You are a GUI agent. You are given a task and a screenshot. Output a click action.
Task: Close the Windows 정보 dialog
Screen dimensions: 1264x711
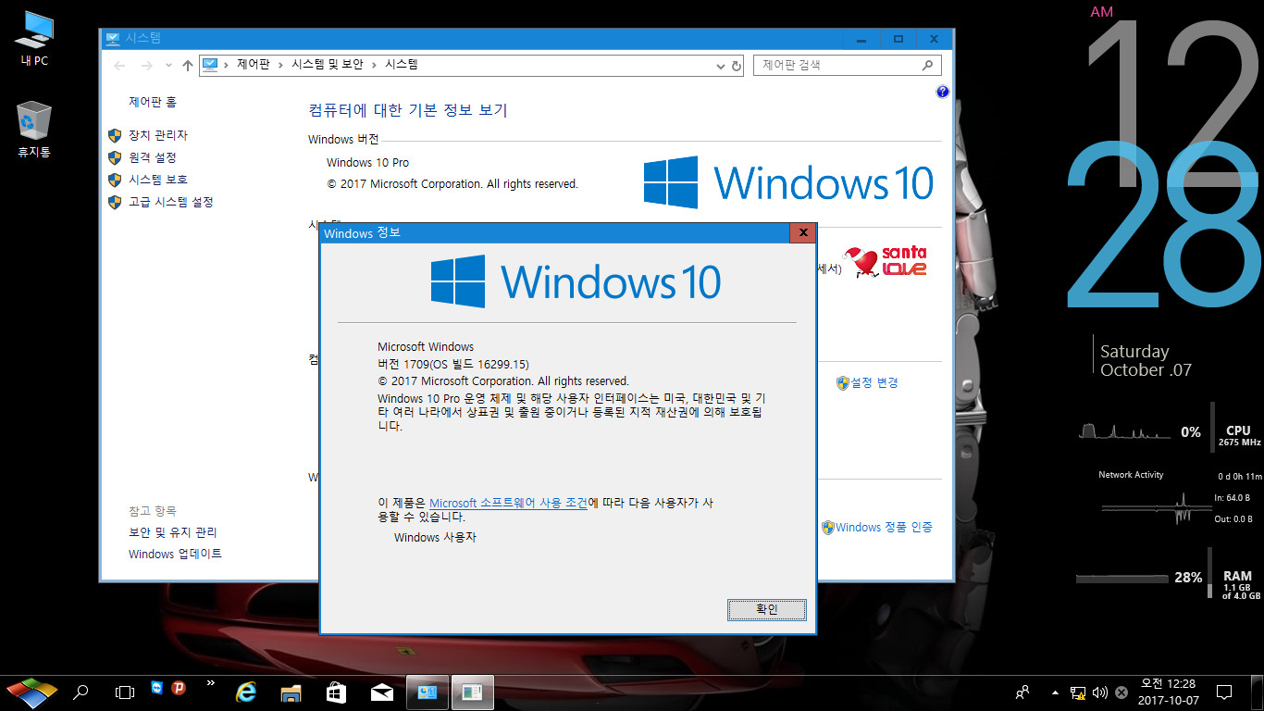[802, 233]
